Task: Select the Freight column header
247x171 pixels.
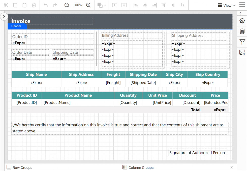Action: tap(113, 75)
